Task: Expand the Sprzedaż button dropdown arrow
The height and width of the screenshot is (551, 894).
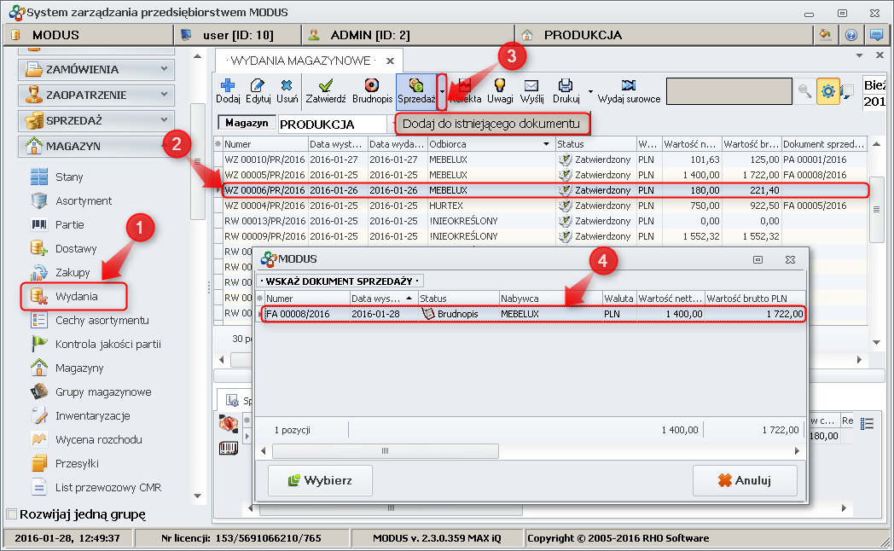Action: pyautogui.click(x=442, y=90)
